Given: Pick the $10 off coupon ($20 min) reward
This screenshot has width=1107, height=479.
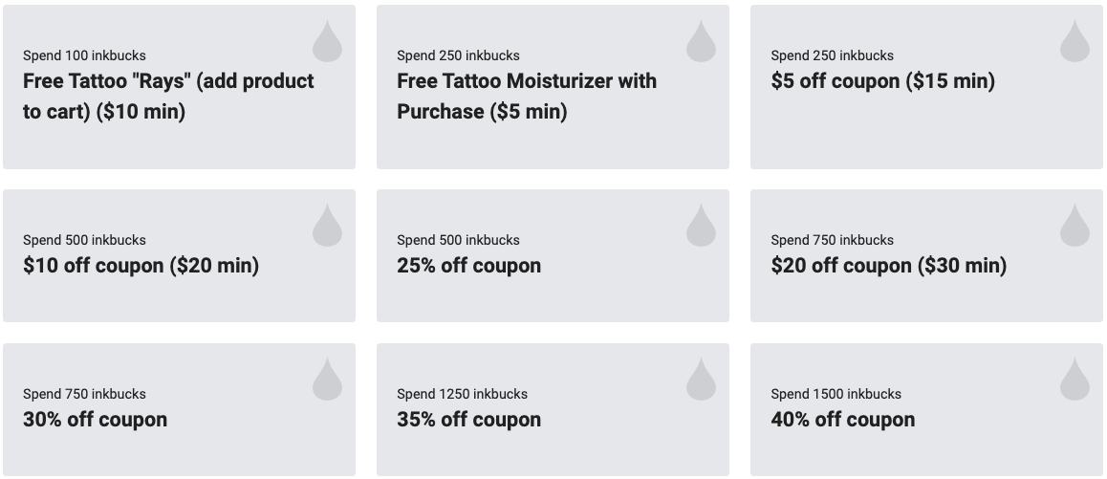Looking at the screenshot, I should (x=141, y=266).
